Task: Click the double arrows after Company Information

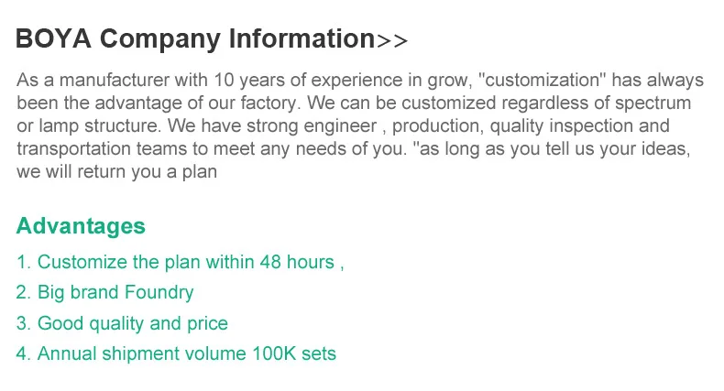Action: (392, 40)
